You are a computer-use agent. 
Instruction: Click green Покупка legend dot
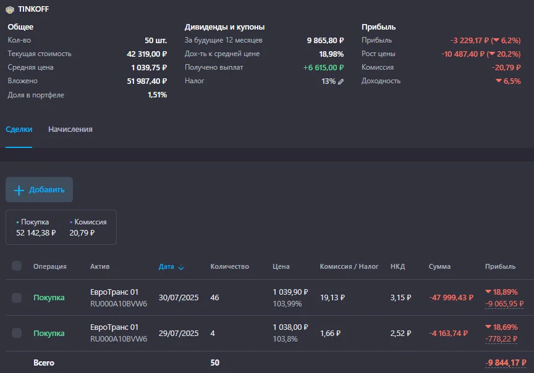(x=18, y=222)
